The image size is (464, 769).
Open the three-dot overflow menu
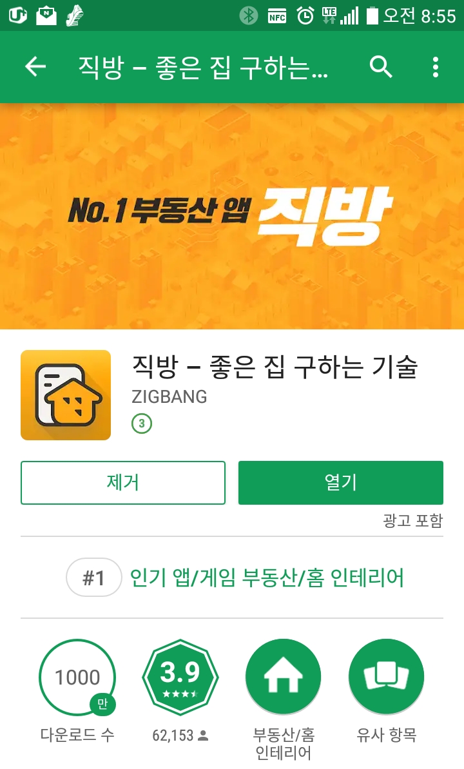[436, 66]
